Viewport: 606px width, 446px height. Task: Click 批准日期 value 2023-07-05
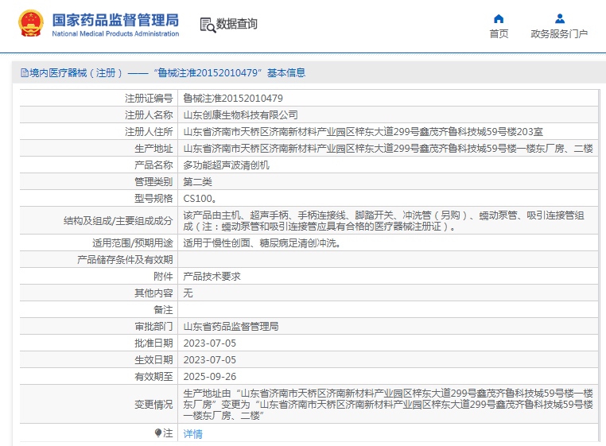pyautogui.click(x=209, y=343)
